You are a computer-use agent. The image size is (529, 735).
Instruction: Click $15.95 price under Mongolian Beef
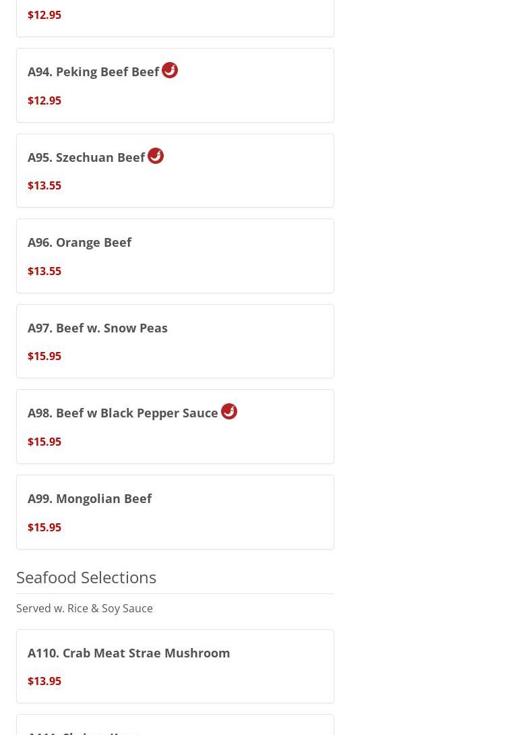click(x=44, y=527)
